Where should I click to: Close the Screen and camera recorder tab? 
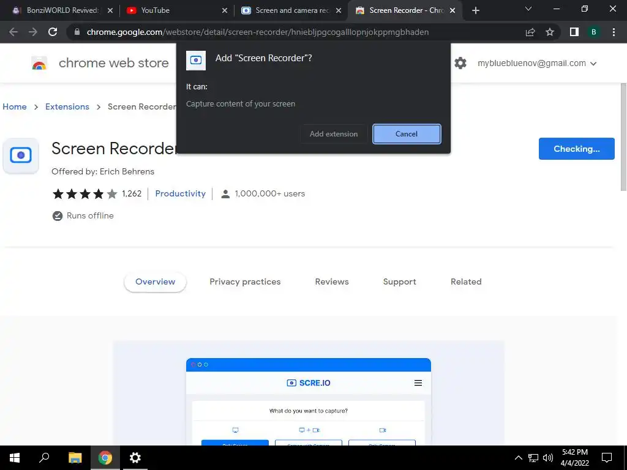[x=339, y=10]
